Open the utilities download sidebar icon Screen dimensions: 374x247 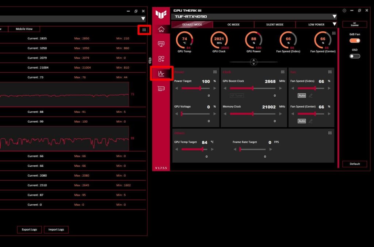point(161,59)
